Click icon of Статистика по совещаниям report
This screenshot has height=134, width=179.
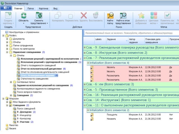[x=18, y=79]
